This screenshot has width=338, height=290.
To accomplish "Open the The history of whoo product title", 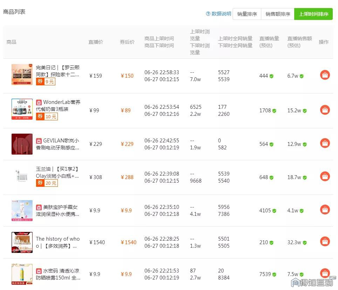I will coord(58,242).
